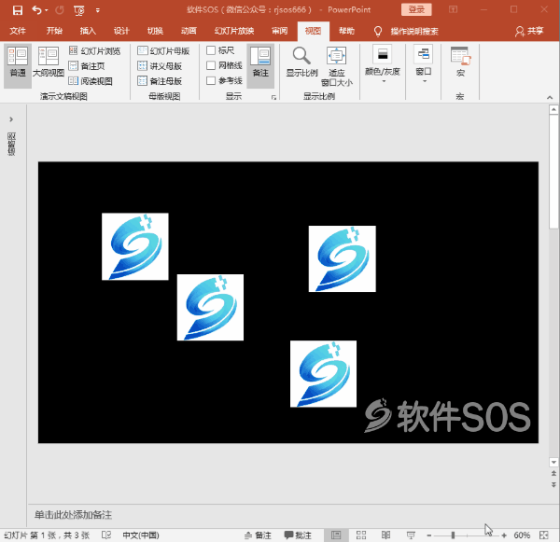This screenshot has width=560, height=542.
Task: Redo the last action
Action: point(60,10)
